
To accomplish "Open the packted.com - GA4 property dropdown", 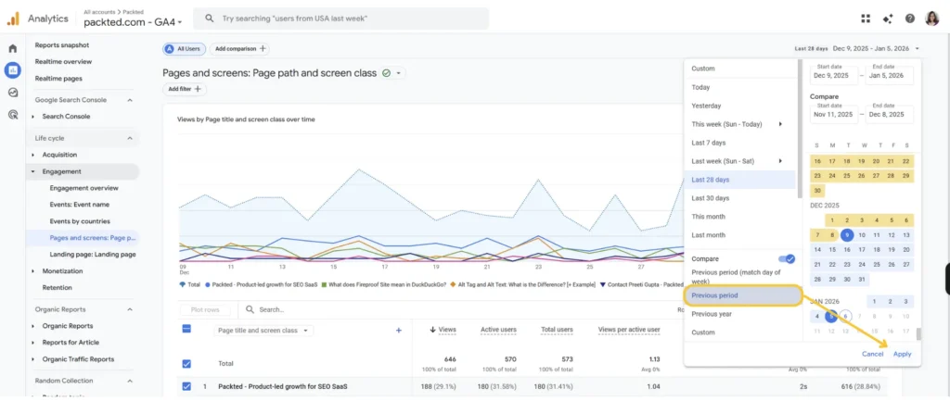I will 133,21.
